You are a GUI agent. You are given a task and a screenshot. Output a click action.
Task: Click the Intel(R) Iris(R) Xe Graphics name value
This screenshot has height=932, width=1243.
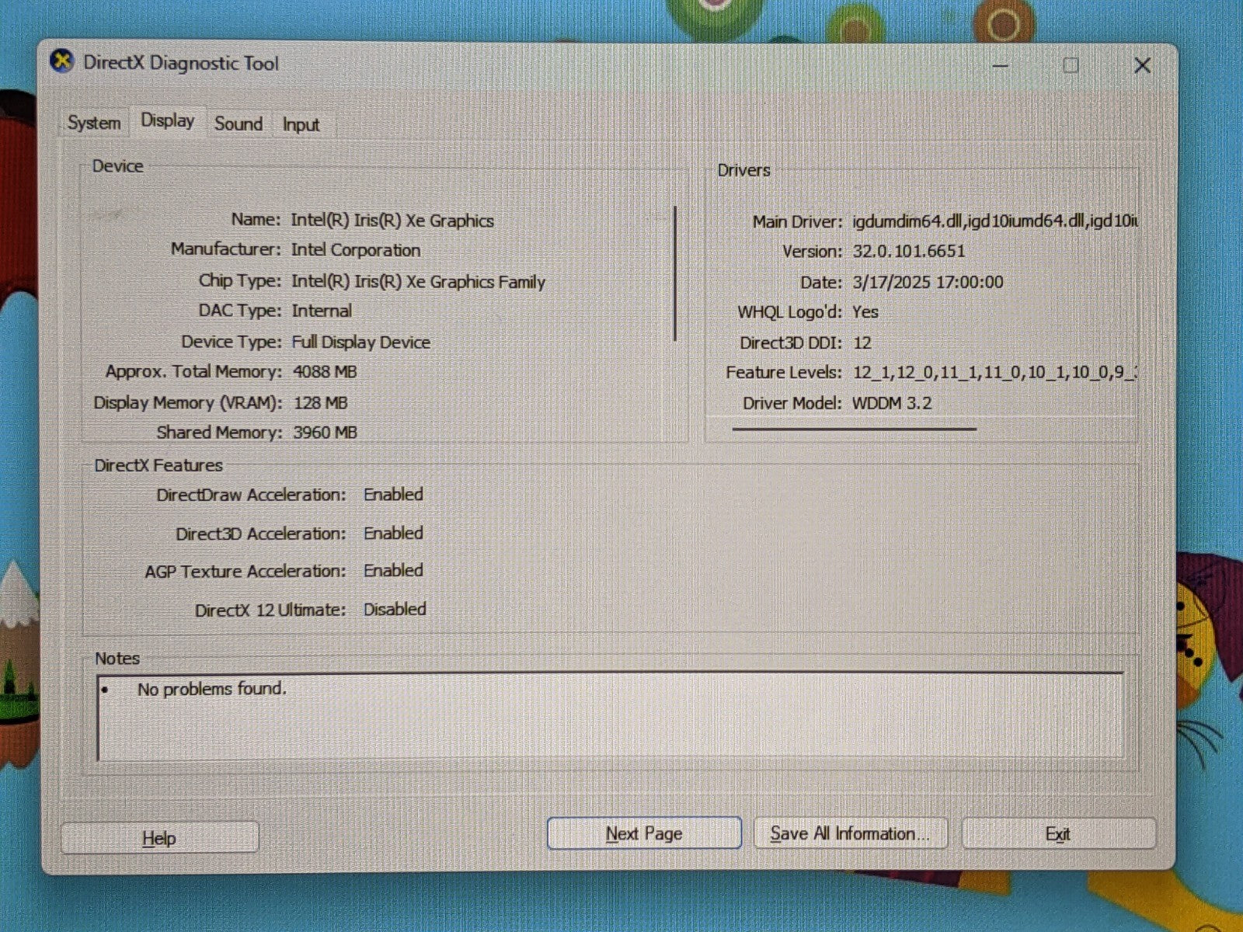[392, 221]
